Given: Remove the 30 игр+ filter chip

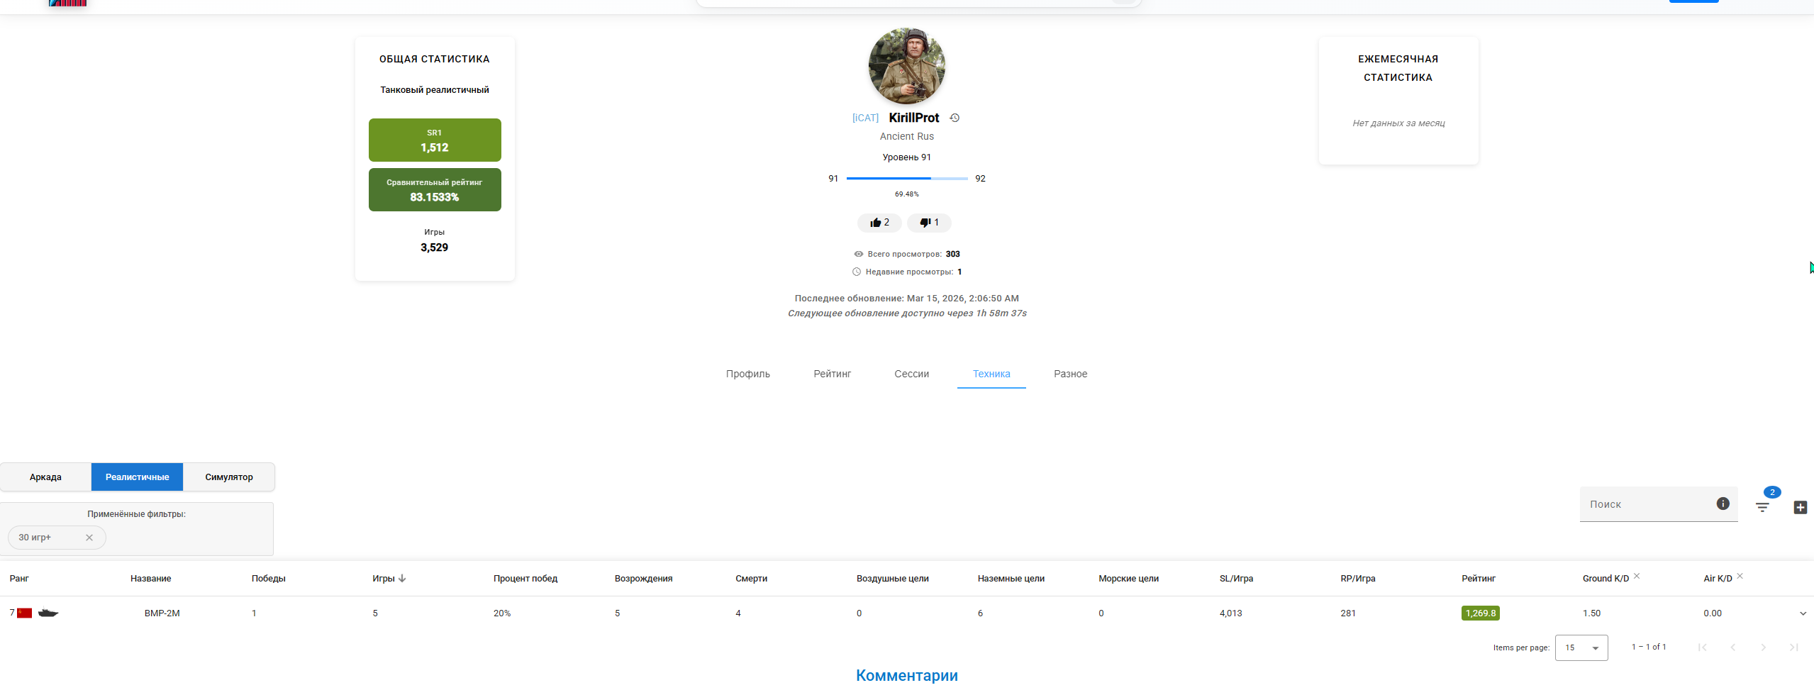Looking at the screenshot, I should pyautogui.click(x=89, y=538).
